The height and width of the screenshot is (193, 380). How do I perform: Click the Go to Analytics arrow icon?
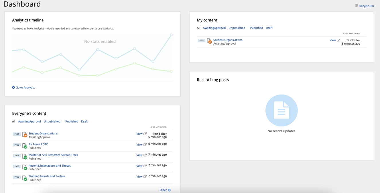click(x=13, y=88)
